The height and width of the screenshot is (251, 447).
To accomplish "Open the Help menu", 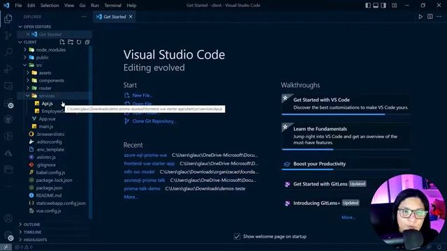I will click(x=131, y=5).
